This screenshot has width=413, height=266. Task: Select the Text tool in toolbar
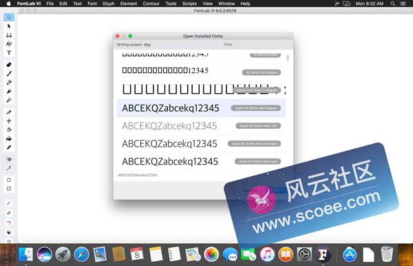9,52
